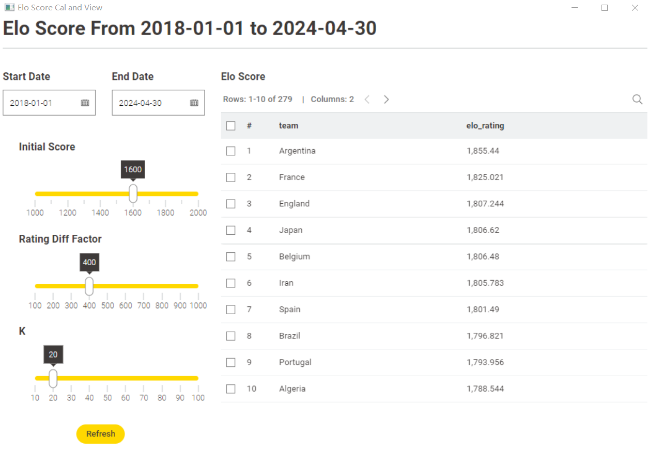Go to next page of Elo table
The width and height of the screenshot is (648, 453).
click(386, 99)
